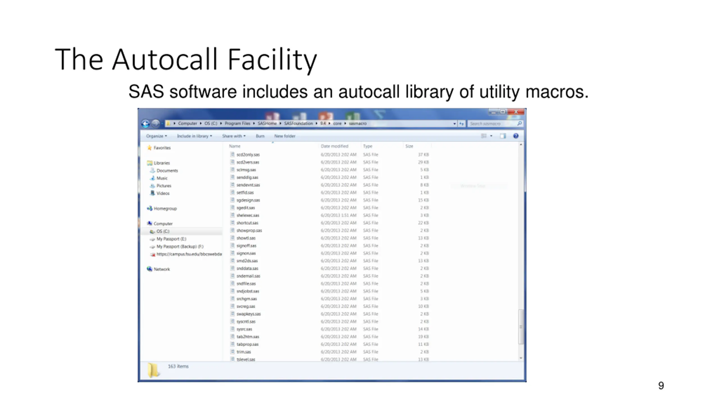Open Include in library dropdown
719x404 pixels.
click(194, 136)
